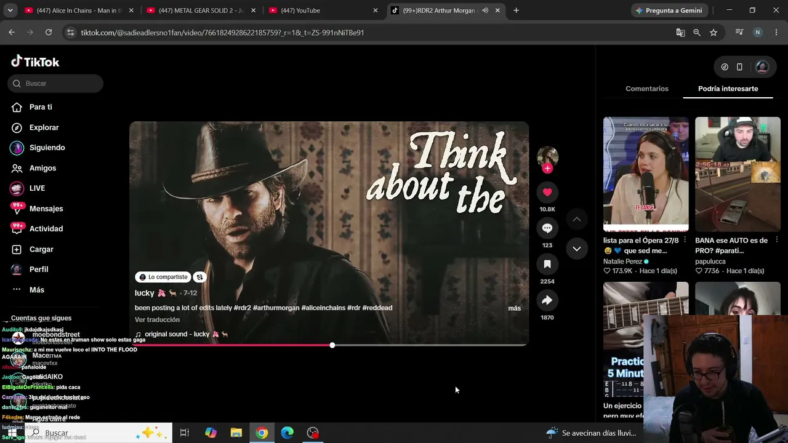Go to the previous video arrow
This screenshot has height=443, width=788.
[x=577, y=219]
